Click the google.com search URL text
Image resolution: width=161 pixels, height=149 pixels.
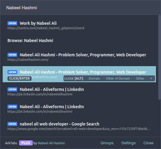pyautogui.click(x=79, y=129)
